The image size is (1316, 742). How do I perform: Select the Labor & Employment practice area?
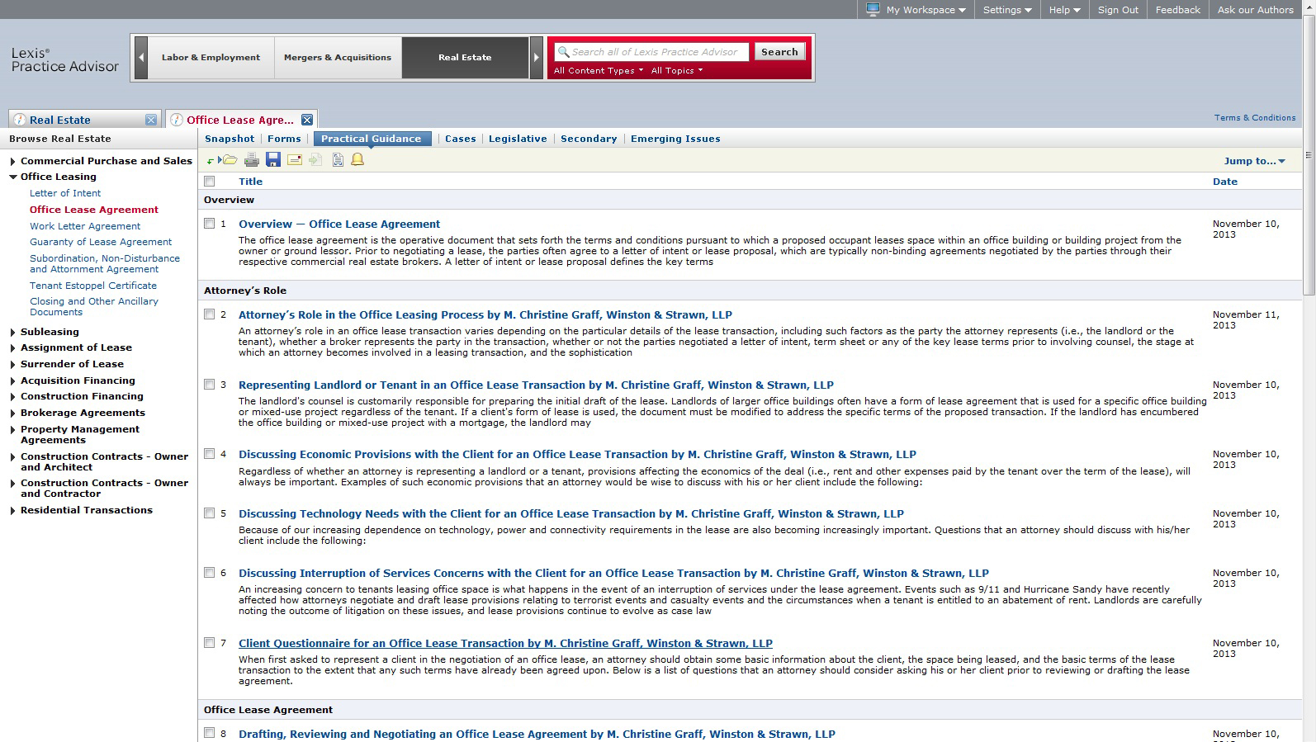tap(211, 58)
